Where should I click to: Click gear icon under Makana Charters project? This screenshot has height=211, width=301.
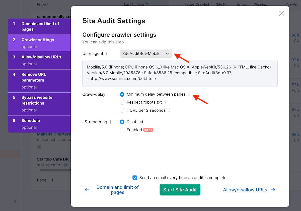tap(39, 147)
